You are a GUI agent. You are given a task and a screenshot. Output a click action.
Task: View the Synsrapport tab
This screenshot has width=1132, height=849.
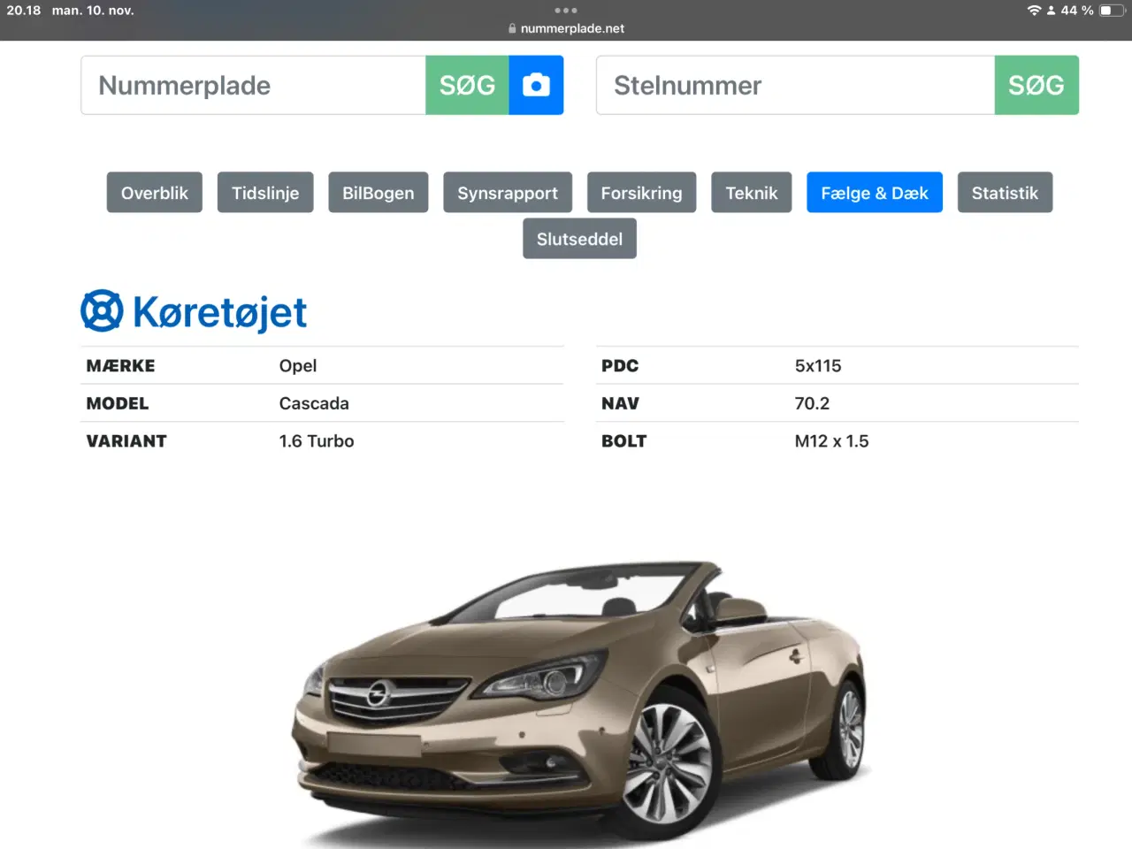click(x=508, y=192)
